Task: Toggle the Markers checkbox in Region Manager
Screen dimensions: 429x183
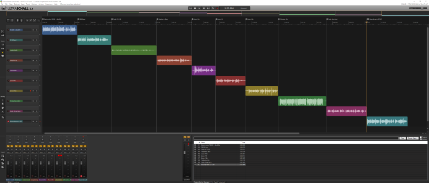Action: tap(421, 139)
